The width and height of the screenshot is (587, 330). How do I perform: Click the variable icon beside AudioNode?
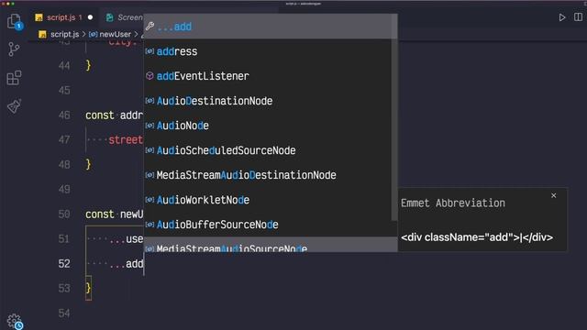(150, 126)
